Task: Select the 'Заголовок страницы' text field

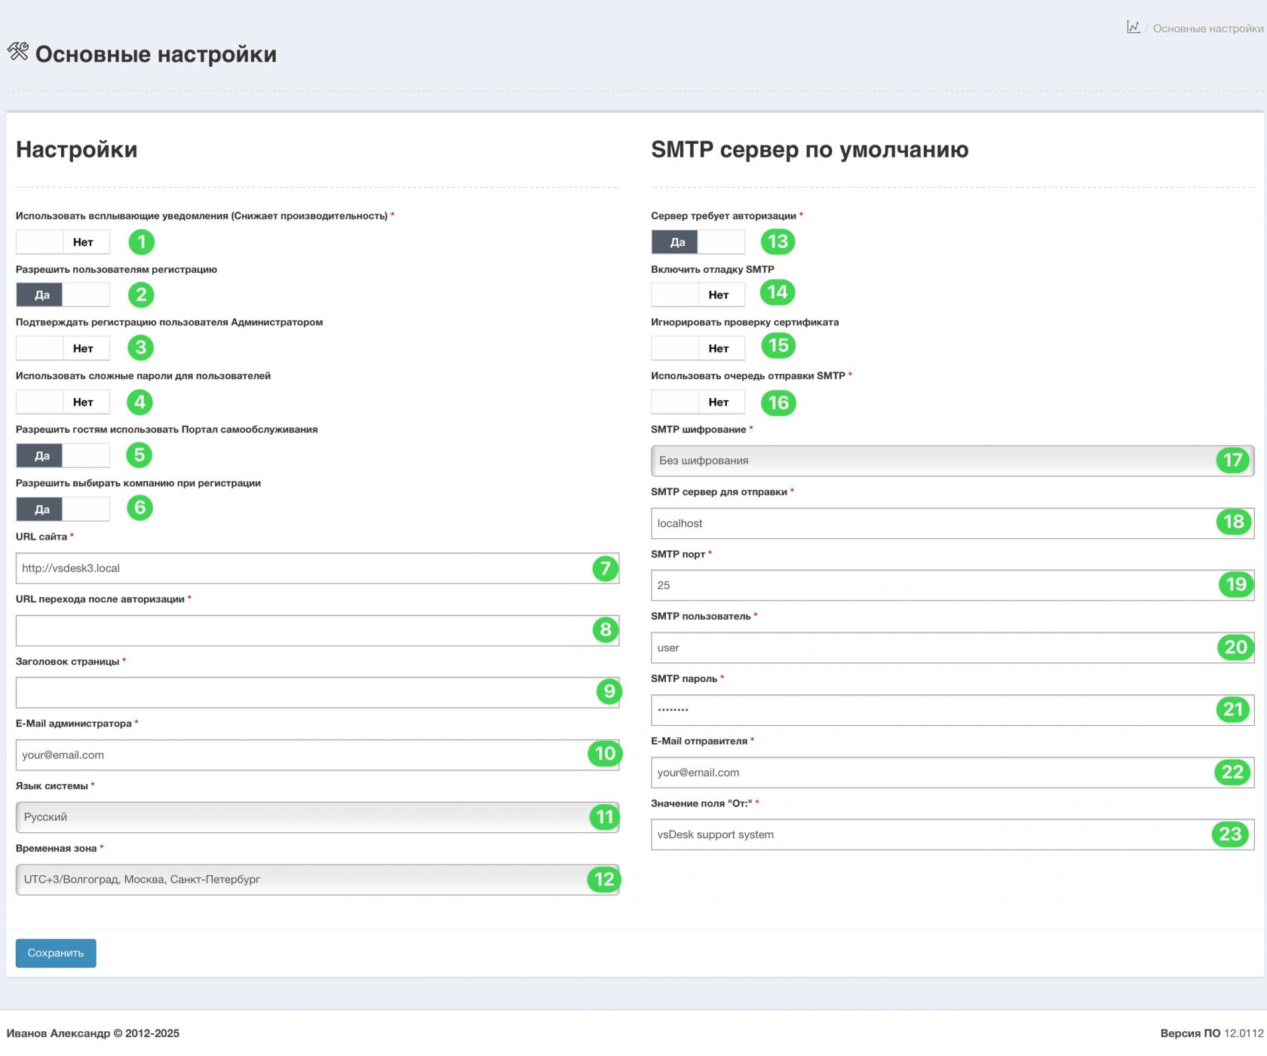Action: pyautogui.click(x=302, y=693)
